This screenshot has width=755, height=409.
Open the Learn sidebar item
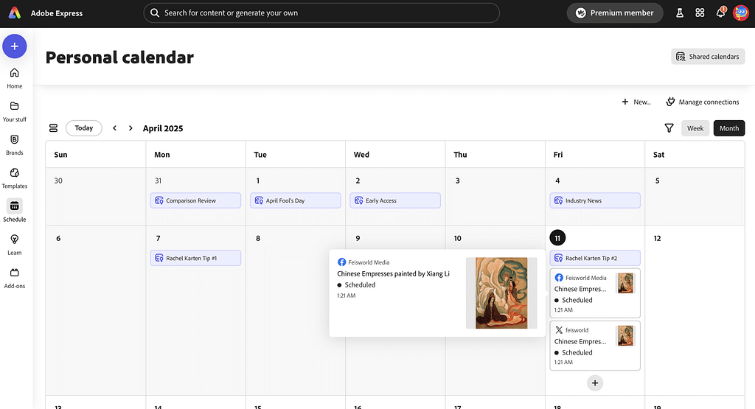click(15, 245)
